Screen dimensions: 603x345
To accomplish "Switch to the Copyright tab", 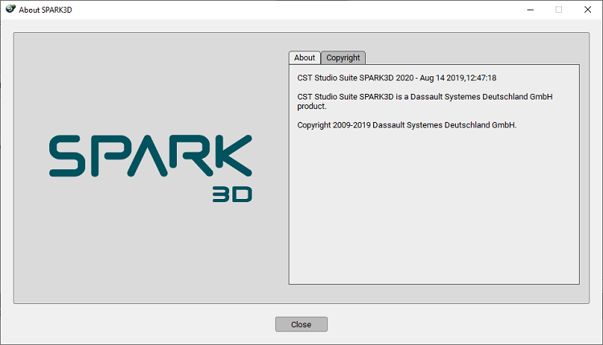I will [x=343, y=58].
